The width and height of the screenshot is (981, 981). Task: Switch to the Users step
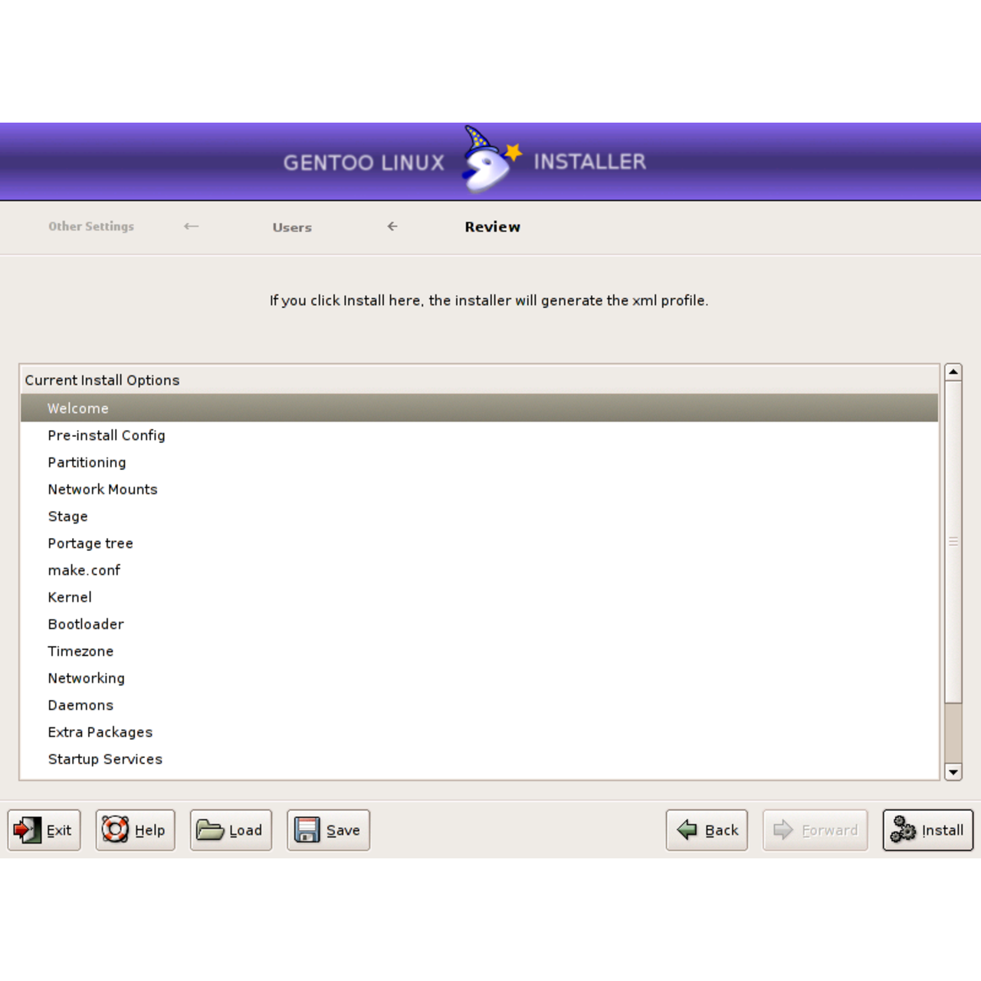point(291,227)
